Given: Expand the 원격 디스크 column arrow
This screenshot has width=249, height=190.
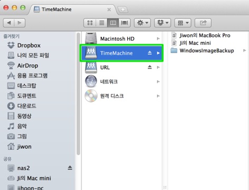Looking at the screenshot, I should (x=158, y=96).
